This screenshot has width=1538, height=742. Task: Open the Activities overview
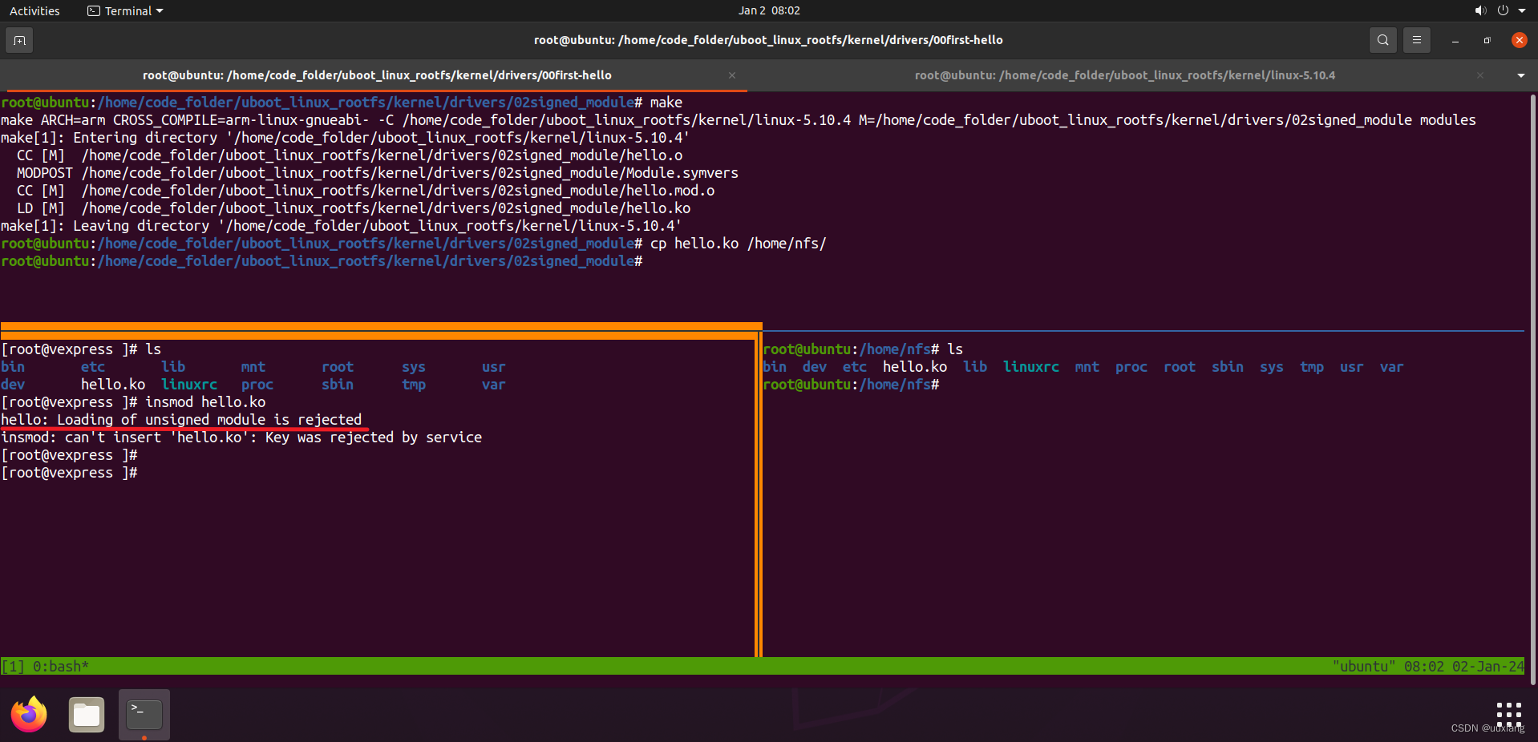[x=34, y=11]
